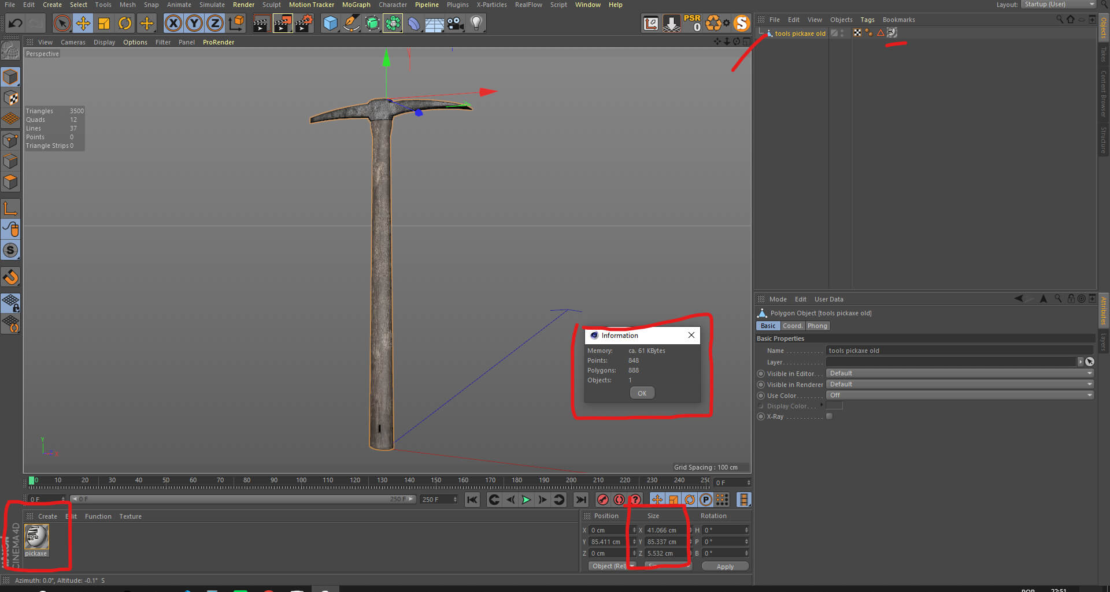Select the pickaxe material thumbnail

(36, 537)
